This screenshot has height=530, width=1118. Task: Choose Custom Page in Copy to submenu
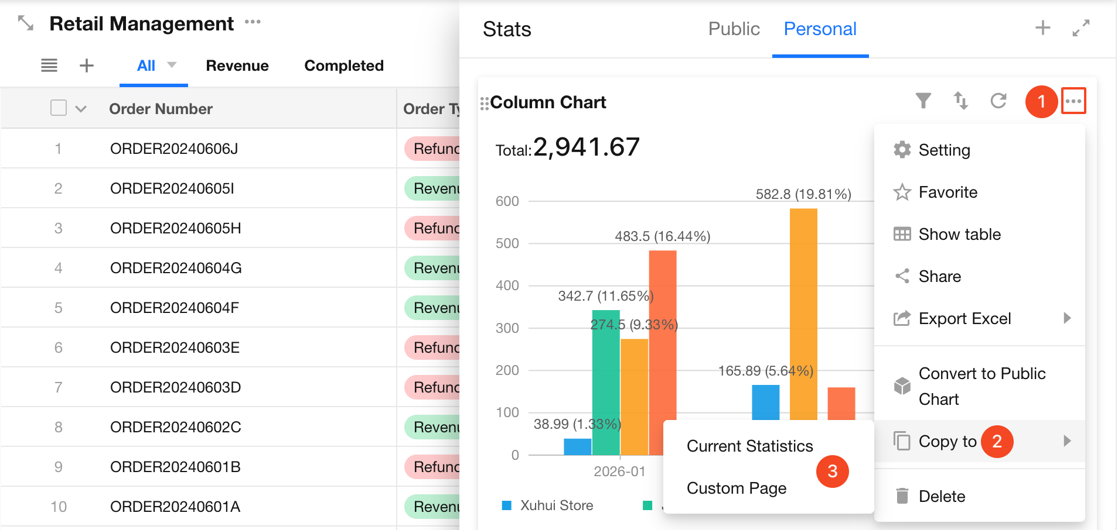pyautogui.click(x=737, y=488)
